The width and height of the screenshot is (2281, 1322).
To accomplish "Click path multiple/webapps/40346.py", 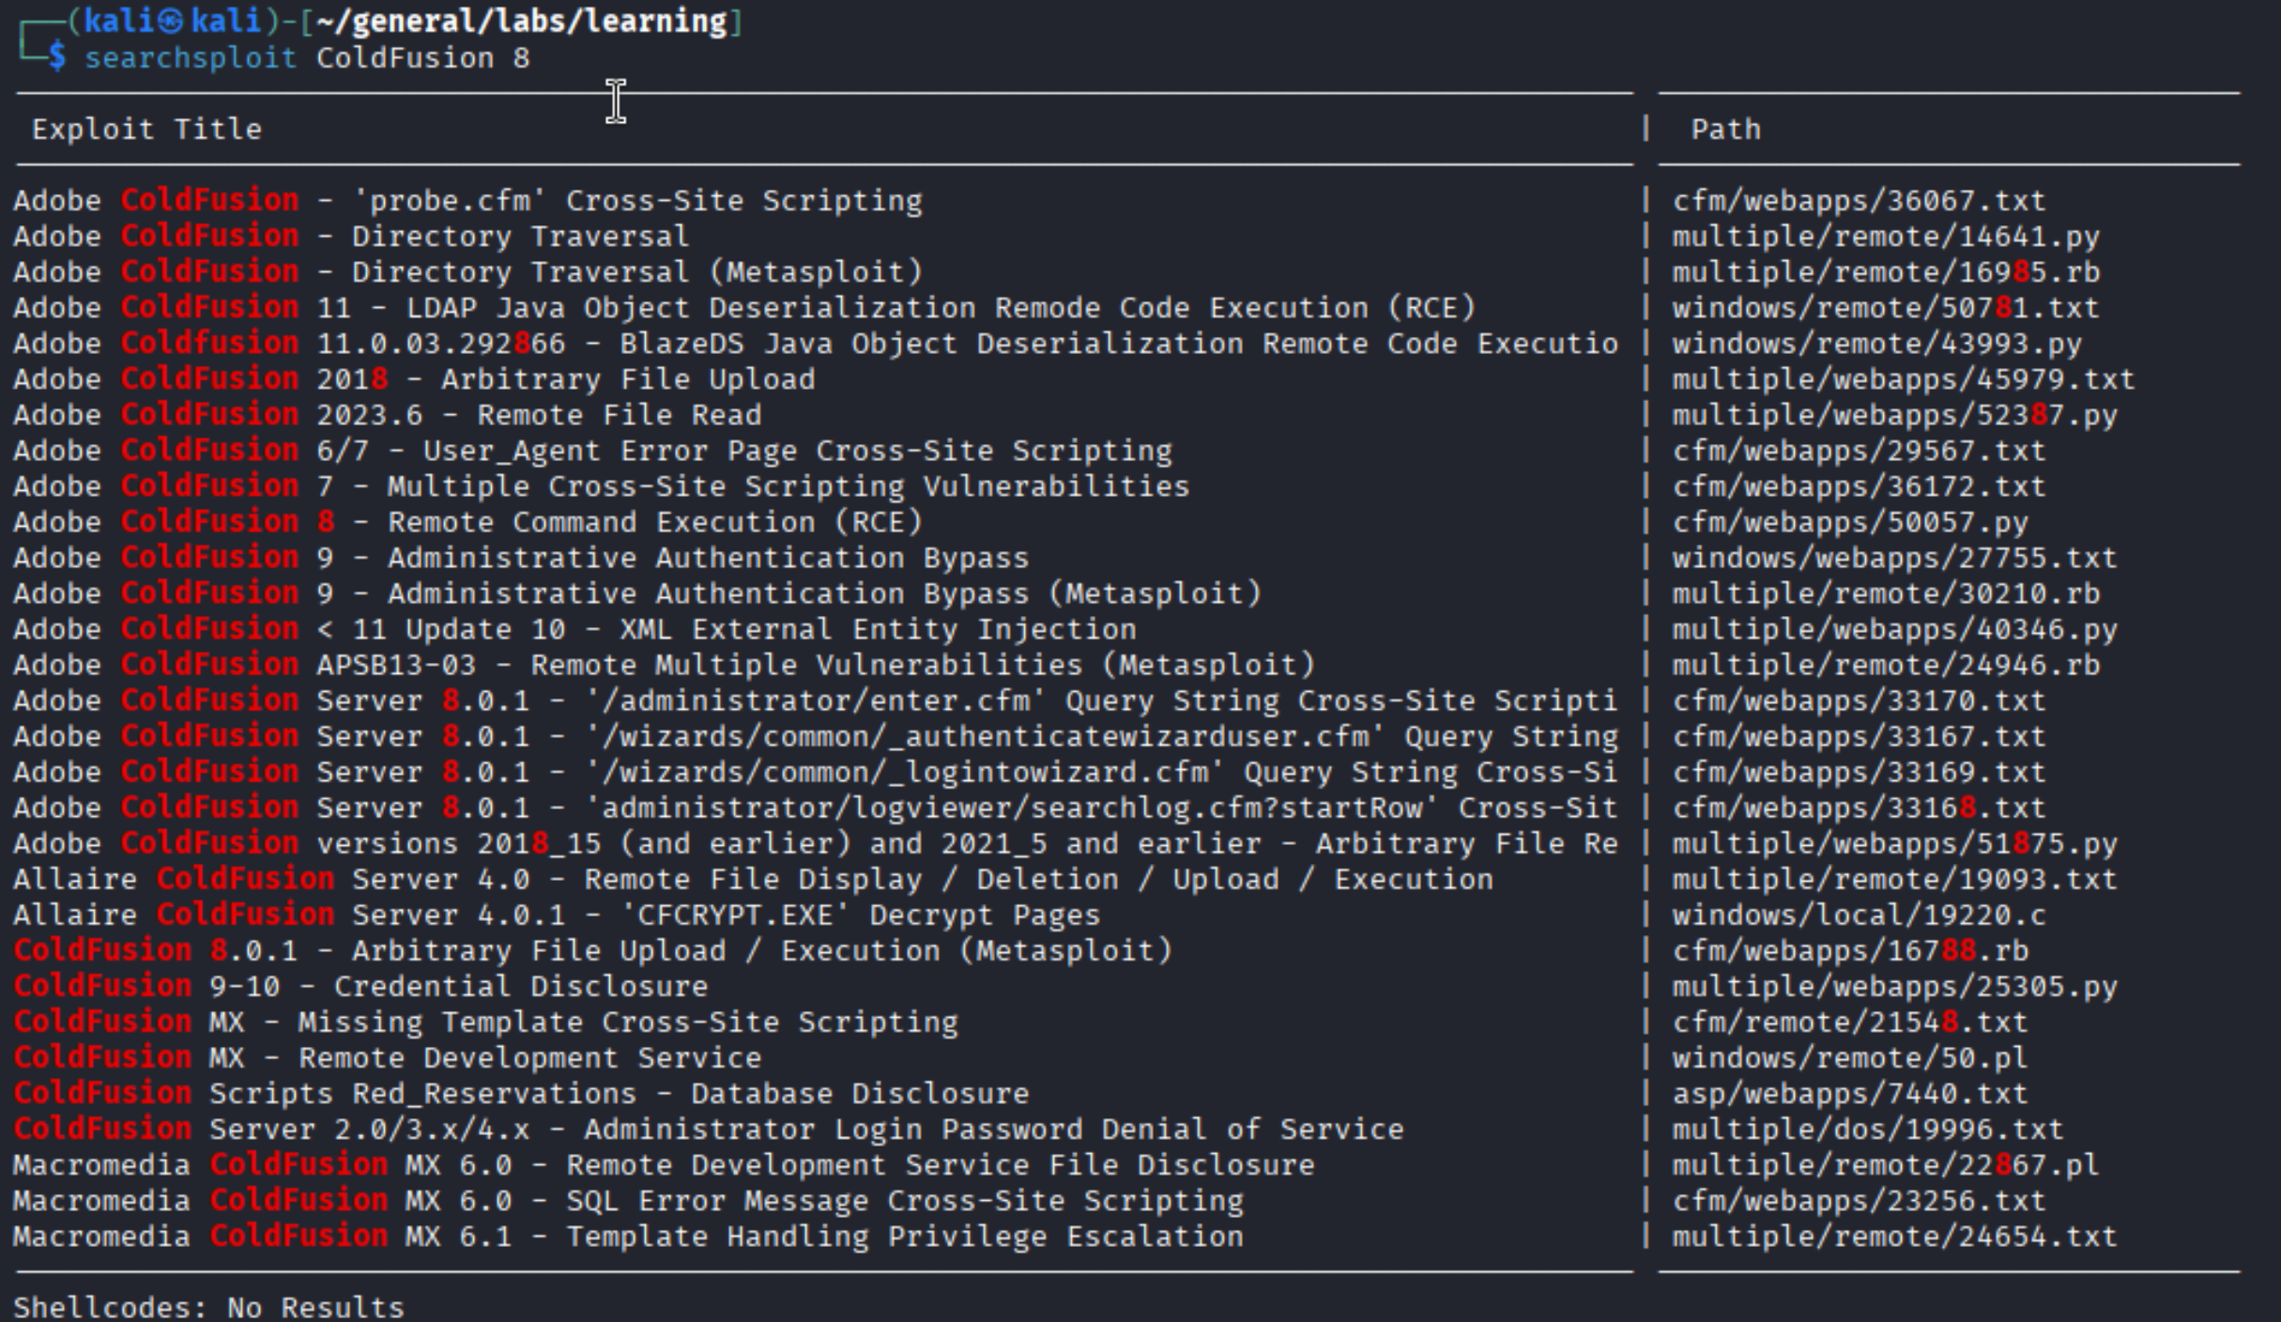I will [1895, 629].
